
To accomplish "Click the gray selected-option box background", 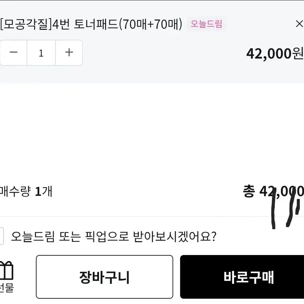I will point(160,71).
